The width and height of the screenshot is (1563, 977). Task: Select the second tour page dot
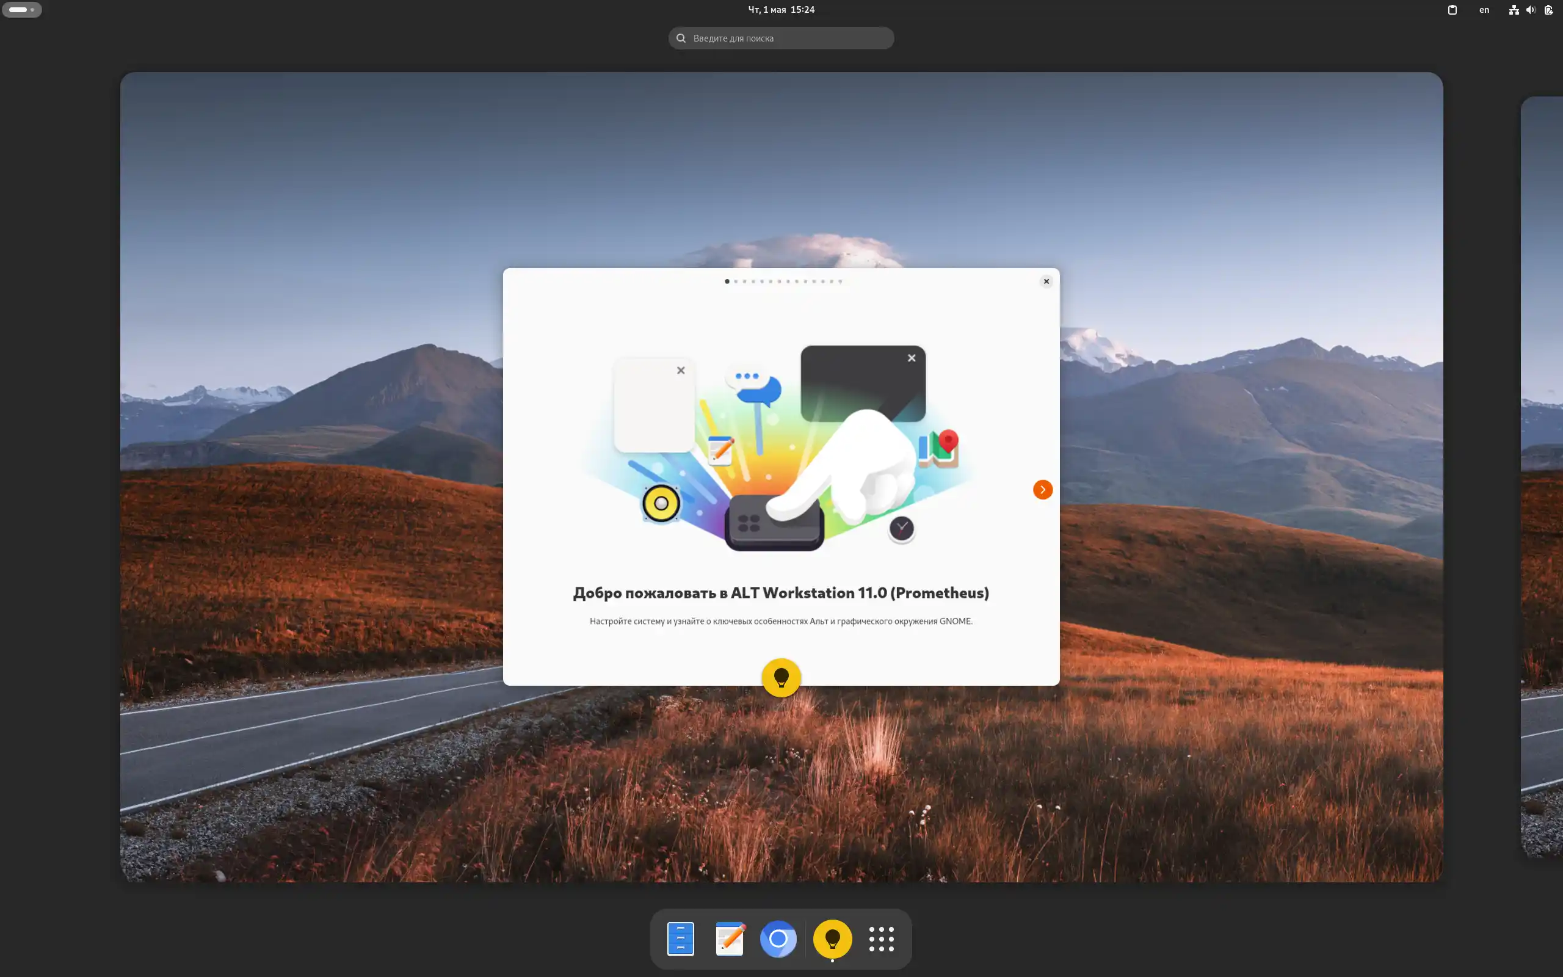[736, 281]
